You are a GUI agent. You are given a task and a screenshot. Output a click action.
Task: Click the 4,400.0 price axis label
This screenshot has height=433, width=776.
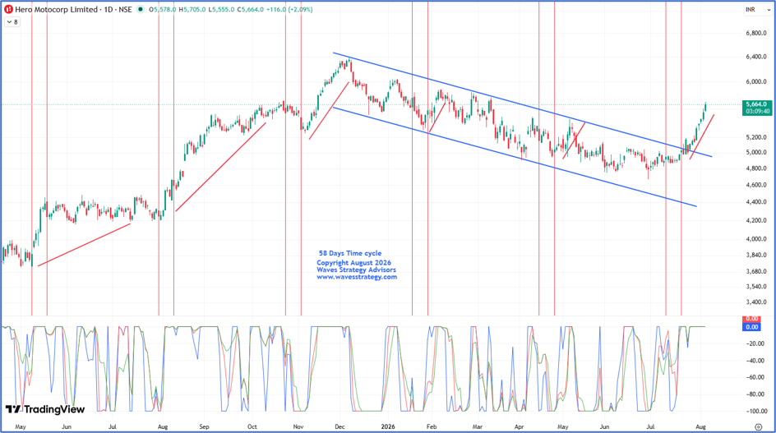[x=757, y=202]
